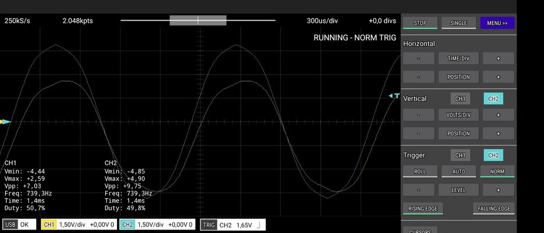Click CH1 Vpp: +7,03 measurement
544x233 pixels.
23,186
